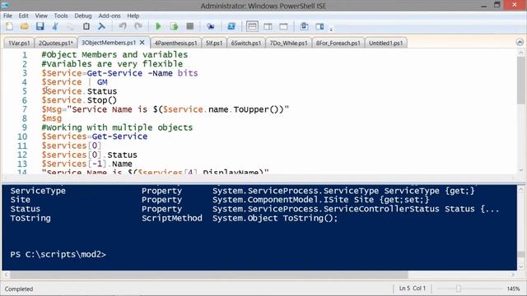Run selection toolbar icon
The width and height of the screenshot is (527, 296).
point(174,26)
